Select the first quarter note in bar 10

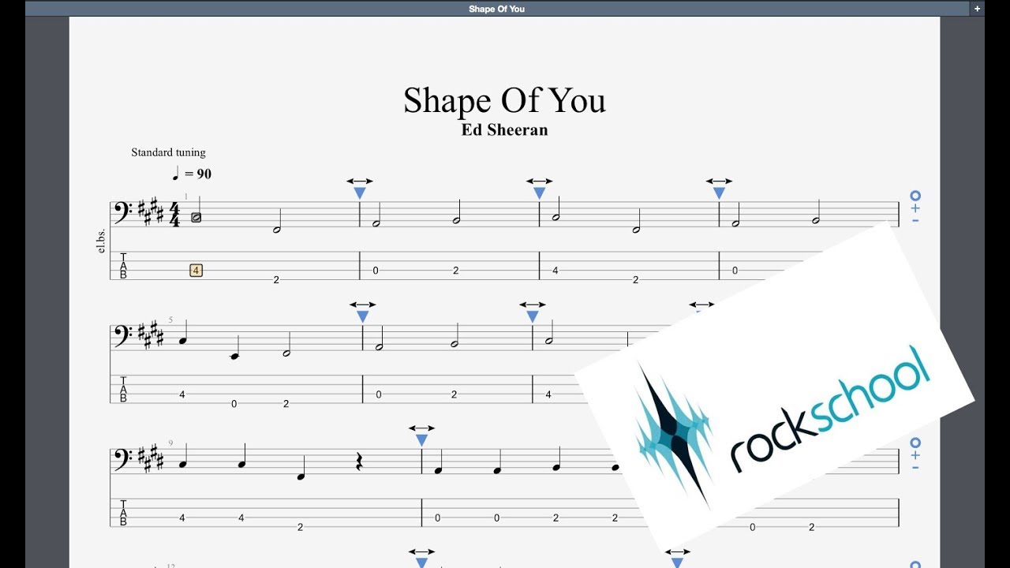pos(438,469)
